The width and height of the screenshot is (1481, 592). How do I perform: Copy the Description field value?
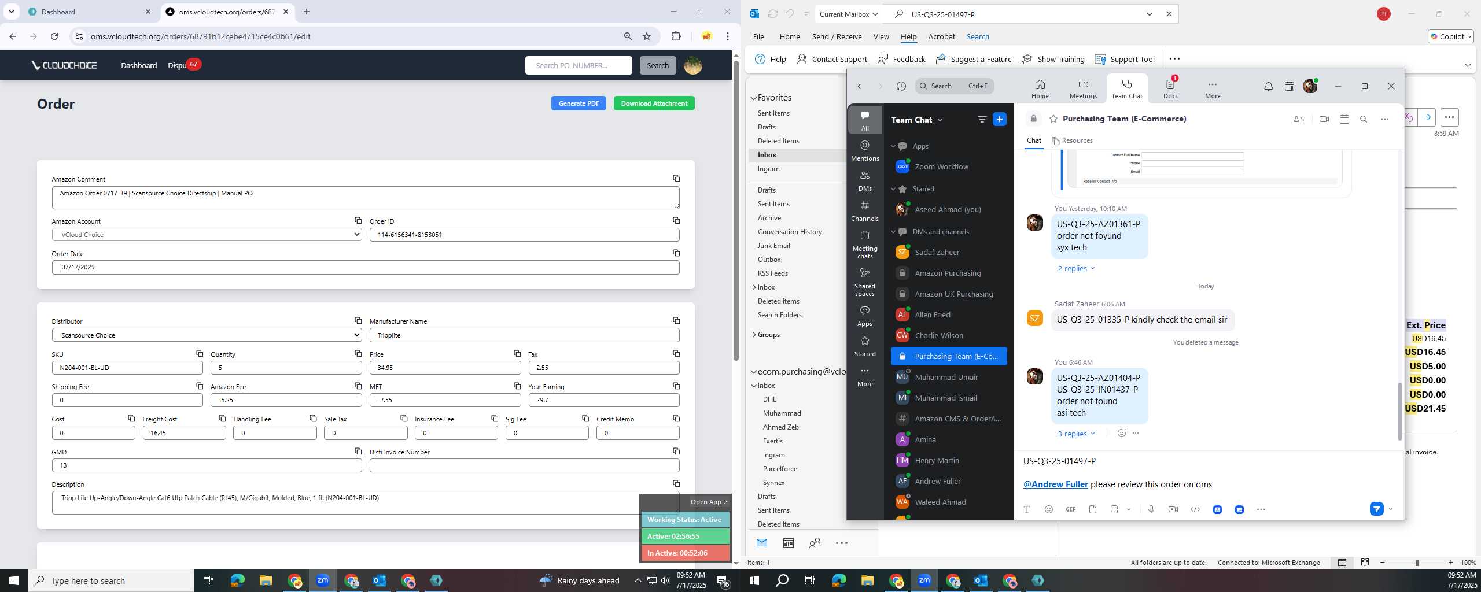click(x=676, y=484)
